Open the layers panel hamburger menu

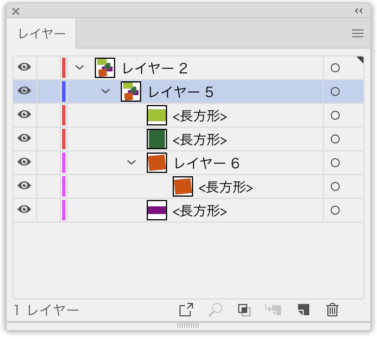click(x=358, y=33)
